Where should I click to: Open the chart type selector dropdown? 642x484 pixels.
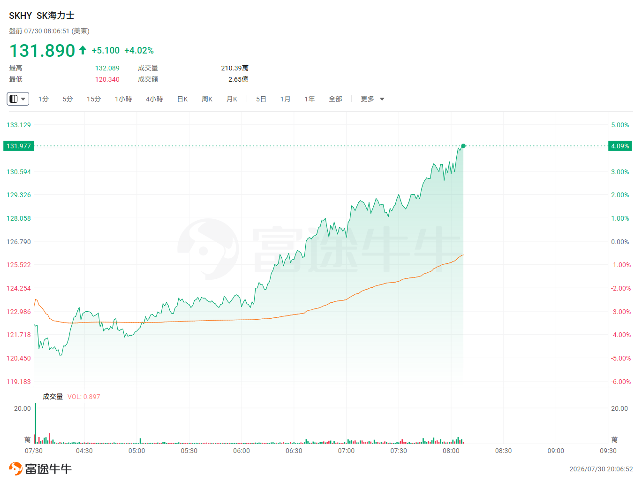tap(18, 99)
